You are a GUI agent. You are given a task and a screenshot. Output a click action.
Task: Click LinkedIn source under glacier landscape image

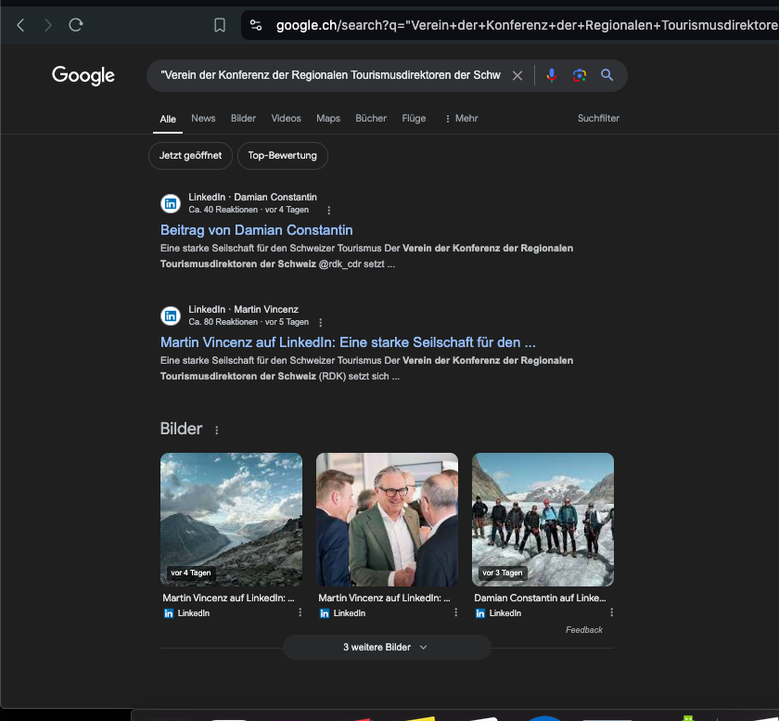coord(186,613)
